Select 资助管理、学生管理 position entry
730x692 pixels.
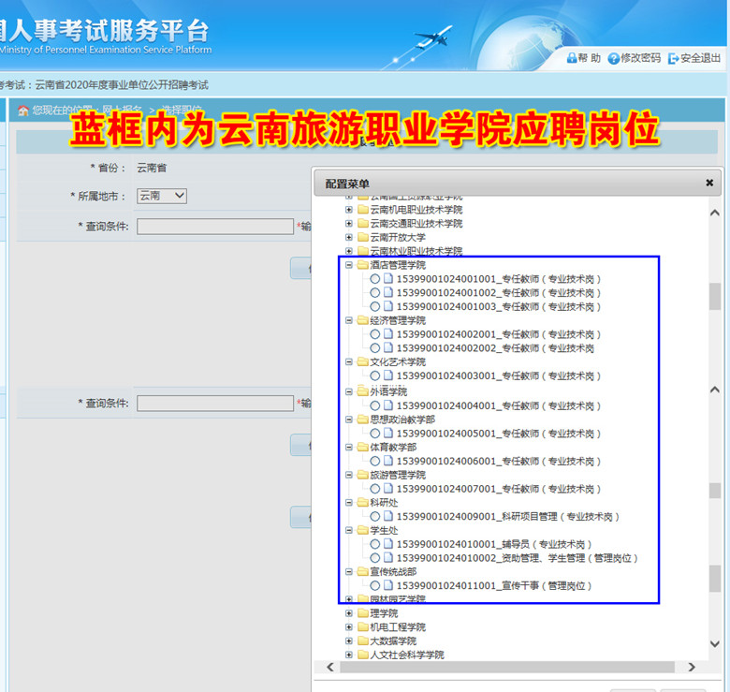pos(517,558)
